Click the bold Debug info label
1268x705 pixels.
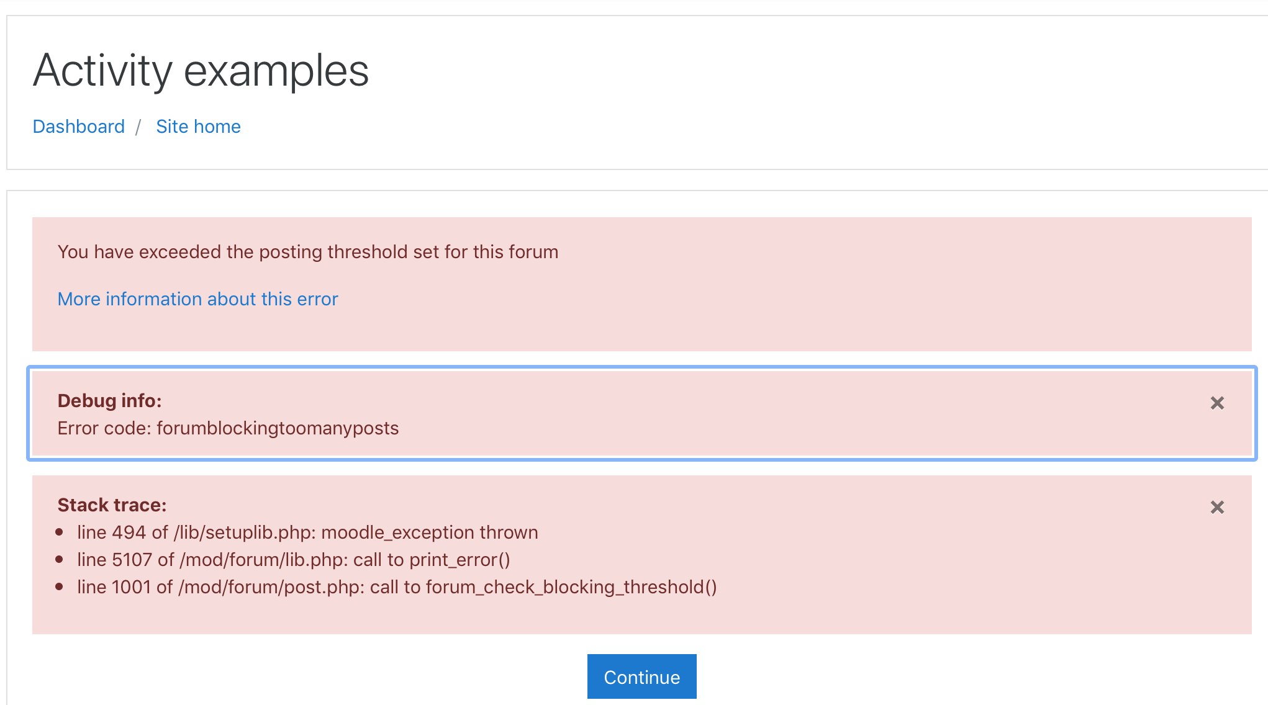[109, 401]
